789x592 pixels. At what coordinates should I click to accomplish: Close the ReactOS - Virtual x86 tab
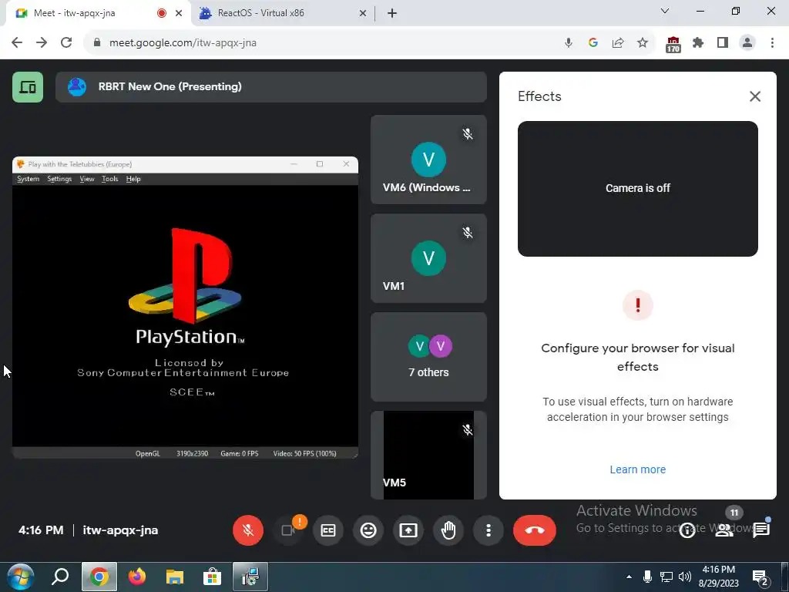click(x=363, y=13)
